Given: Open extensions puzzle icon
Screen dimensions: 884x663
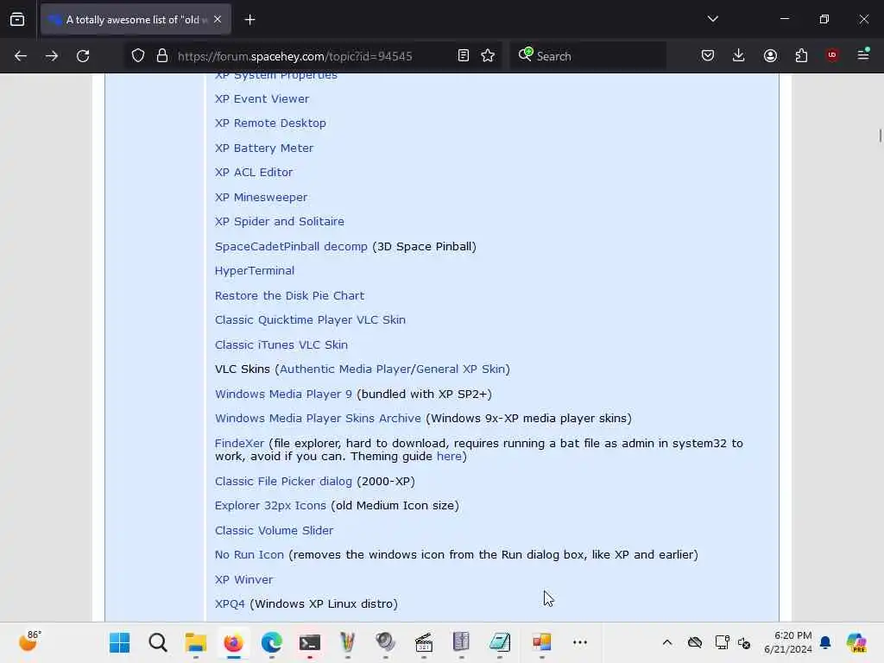Looking at the screenshot, I should [801, 55].
